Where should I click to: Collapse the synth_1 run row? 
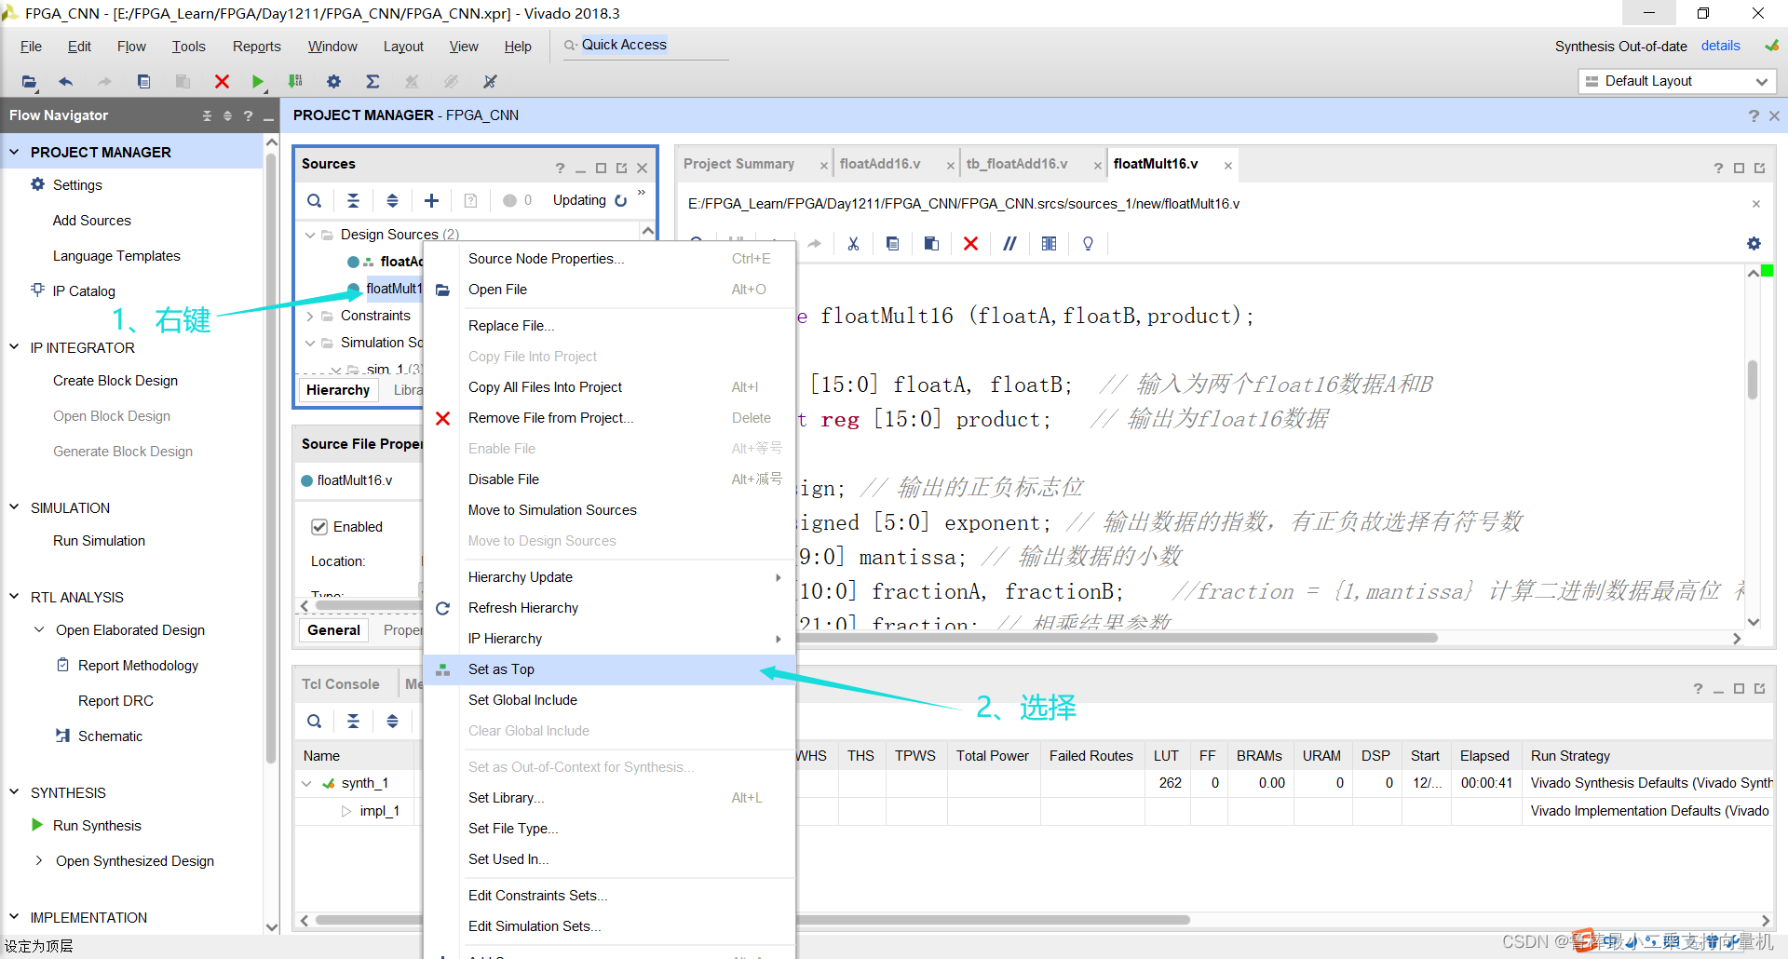(306, 783)
